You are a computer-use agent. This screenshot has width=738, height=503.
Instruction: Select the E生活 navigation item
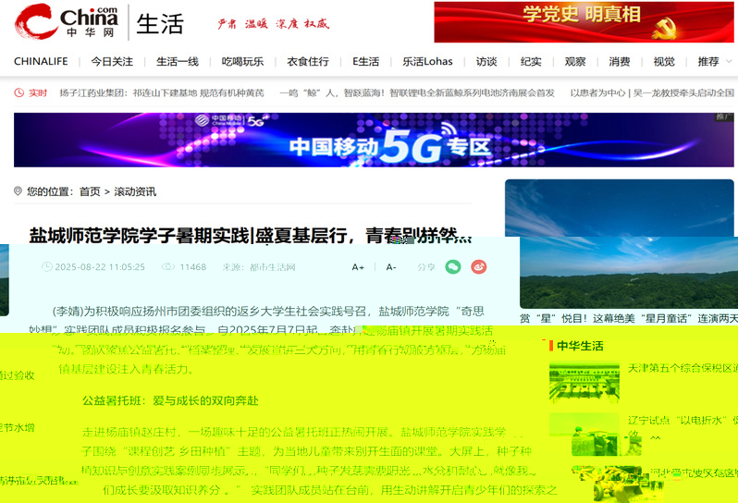[x=365, y=62]
